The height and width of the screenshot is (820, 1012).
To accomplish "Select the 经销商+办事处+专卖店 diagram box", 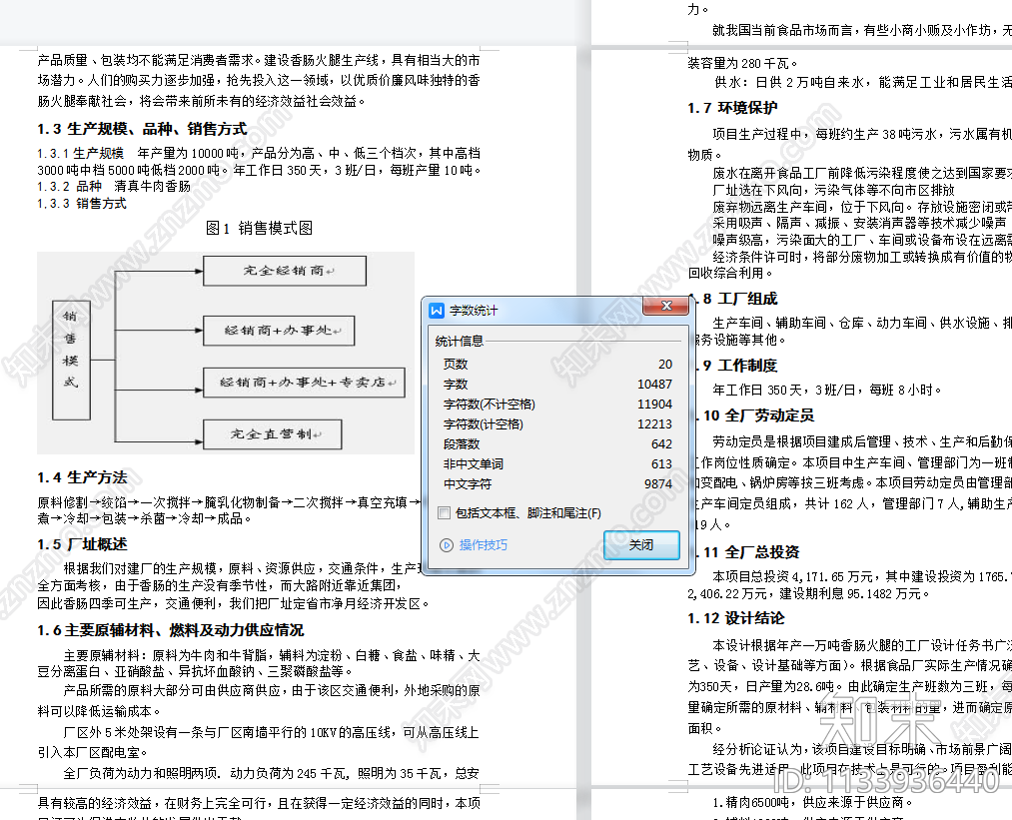I will [x=304, y=383].
